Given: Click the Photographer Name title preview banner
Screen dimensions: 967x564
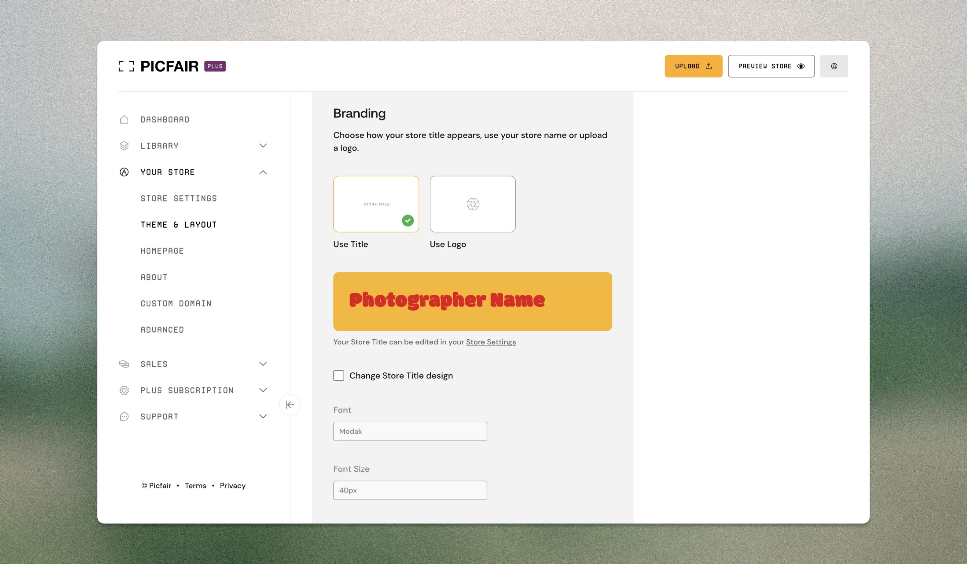Looking at the screenshot, I should (472, 301).
